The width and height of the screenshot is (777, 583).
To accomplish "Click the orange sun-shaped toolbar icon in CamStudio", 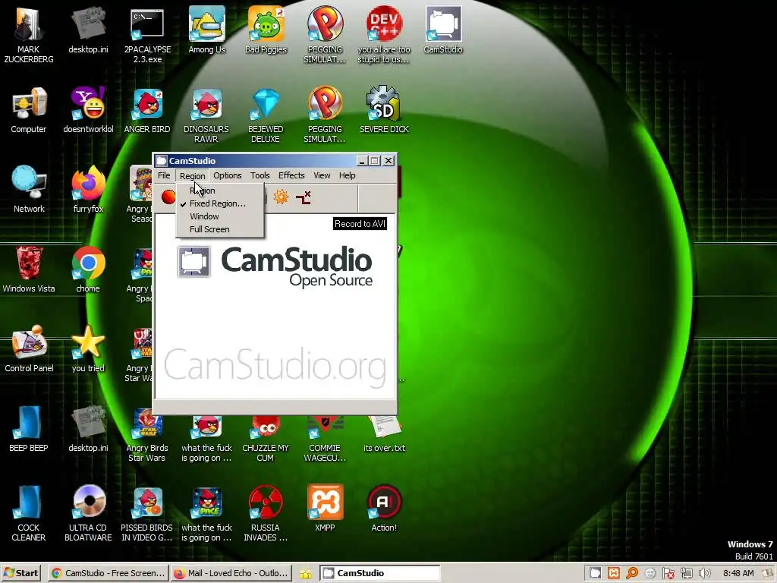I will (x=281, y=197).
